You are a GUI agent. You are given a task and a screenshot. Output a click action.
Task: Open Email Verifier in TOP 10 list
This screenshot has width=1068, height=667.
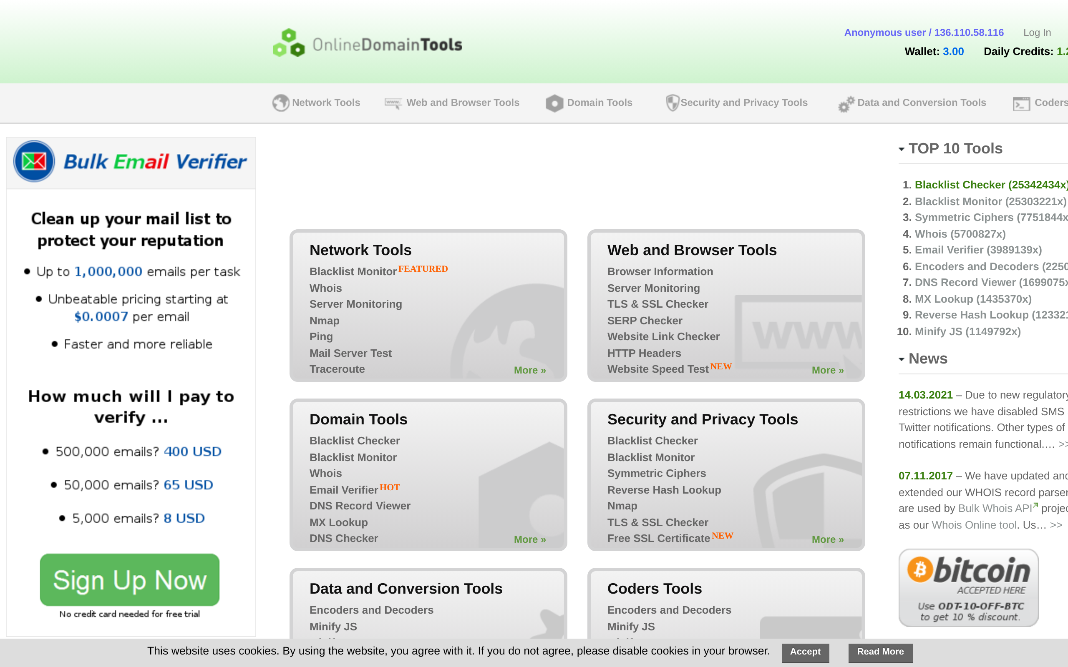click(978, 250)
